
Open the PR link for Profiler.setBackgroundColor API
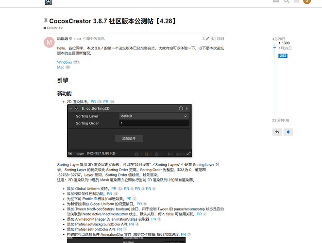coord(132,225)
